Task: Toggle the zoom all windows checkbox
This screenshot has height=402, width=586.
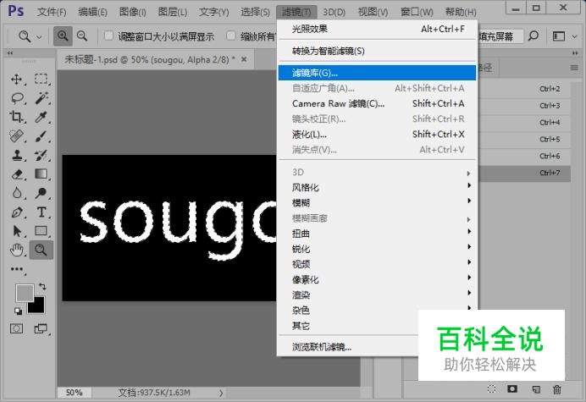Action: click(x=231, y=36)
